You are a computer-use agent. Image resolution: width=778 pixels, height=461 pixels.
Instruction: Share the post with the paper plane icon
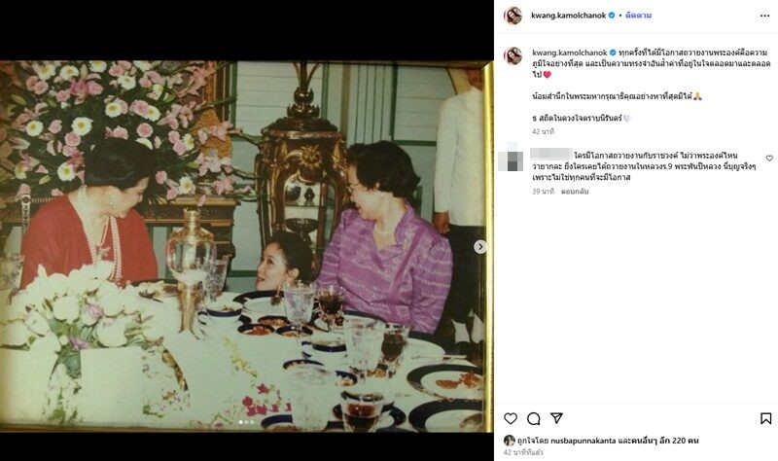point(556,418)
